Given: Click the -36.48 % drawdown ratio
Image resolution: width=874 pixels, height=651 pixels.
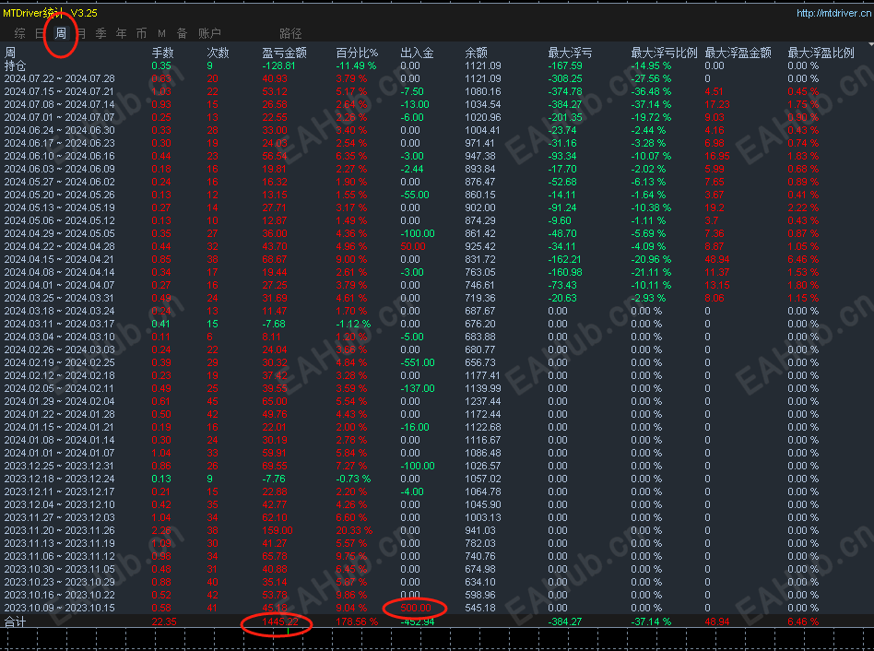Looking at the screenshot, I should point(651,91).
